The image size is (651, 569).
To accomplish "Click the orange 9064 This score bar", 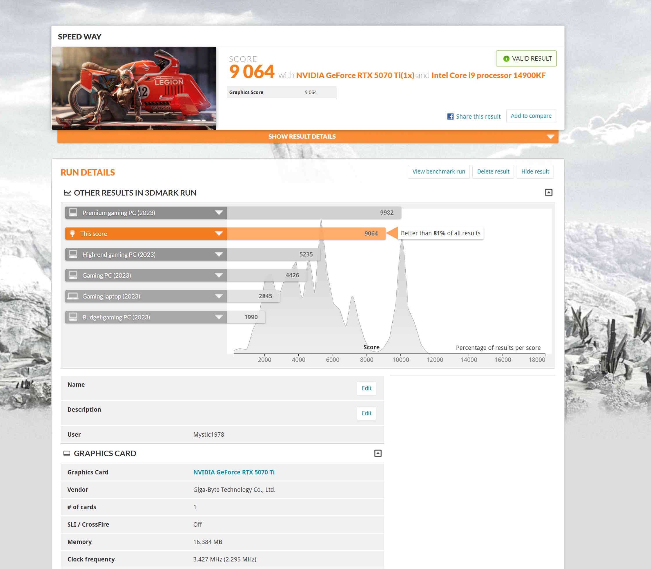I will (306, 234).
